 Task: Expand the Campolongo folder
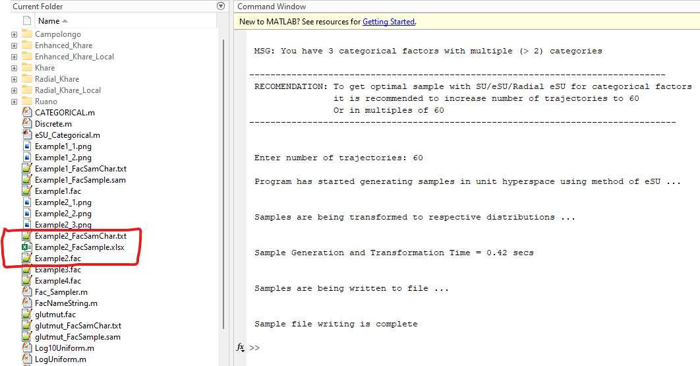(15, 34)
